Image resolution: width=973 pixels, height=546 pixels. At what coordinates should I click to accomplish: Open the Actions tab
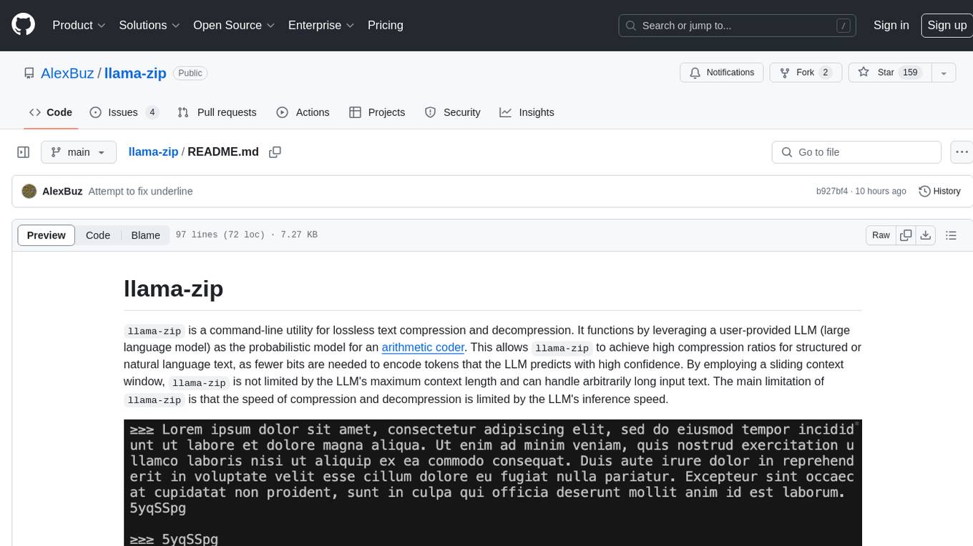[x=303, y=112]
